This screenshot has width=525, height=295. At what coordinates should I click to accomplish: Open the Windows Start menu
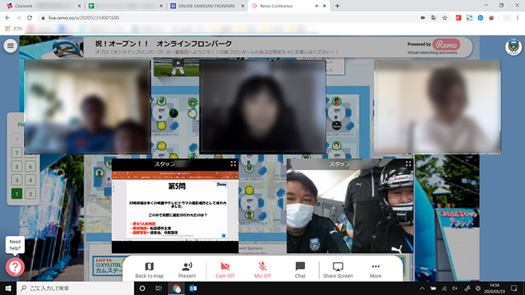(8, 289)
